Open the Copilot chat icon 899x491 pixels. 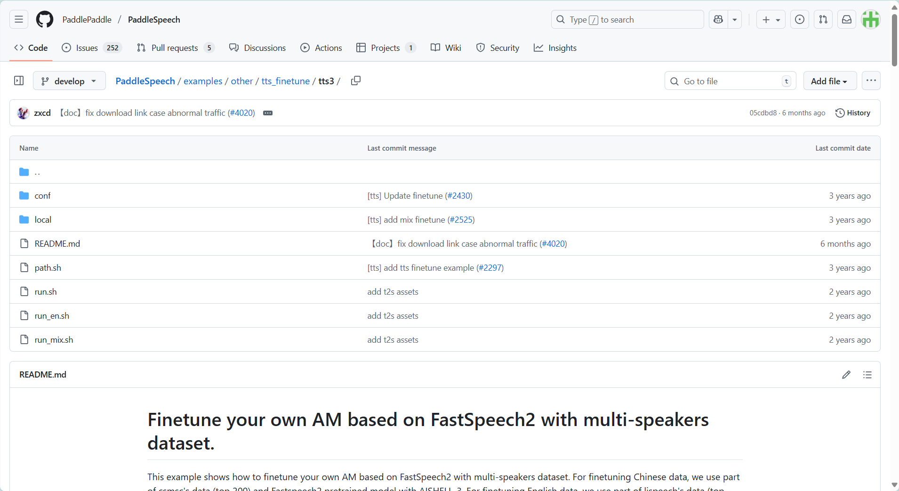pos(718,19)
